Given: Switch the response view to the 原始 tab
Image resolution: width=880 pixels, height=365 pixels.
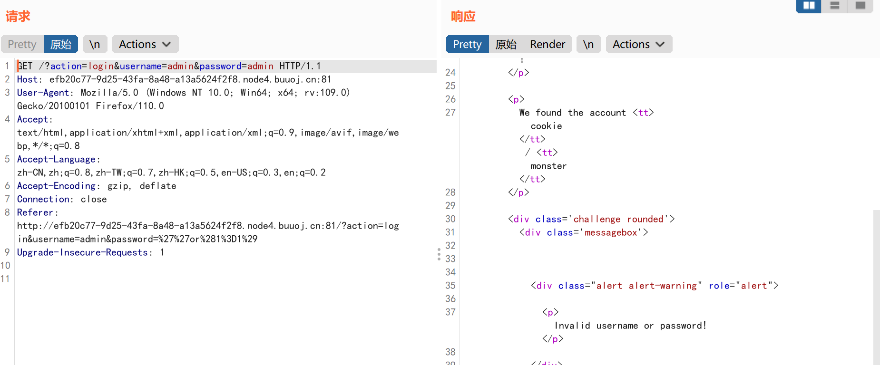Looking at the screenshot, I should point(506,44).
